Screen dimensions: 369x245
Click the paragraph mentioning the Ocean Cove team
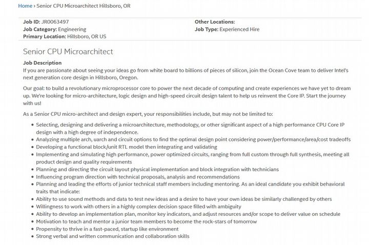186,73
